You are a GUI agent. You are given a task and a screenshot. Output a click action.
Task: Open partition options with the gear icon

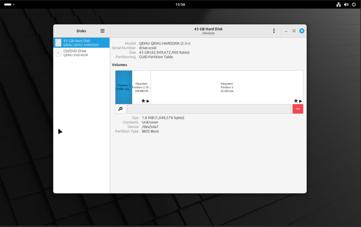[120, 109]
